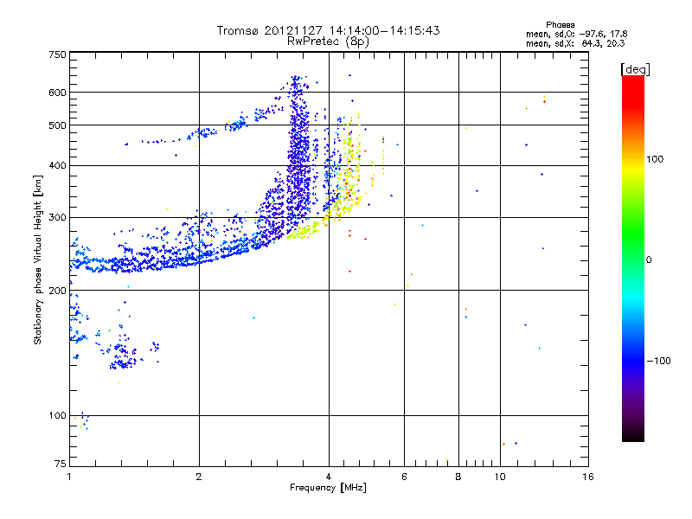This screenshot has height=519, width=692.
Task: Click the x-axis tick label '16'
Action: point(588,477)
